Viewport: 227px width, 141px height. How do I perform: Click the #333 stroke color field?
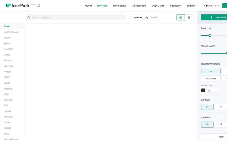coord(212,90)
